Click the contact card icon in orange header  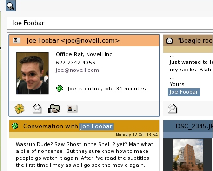17,40
